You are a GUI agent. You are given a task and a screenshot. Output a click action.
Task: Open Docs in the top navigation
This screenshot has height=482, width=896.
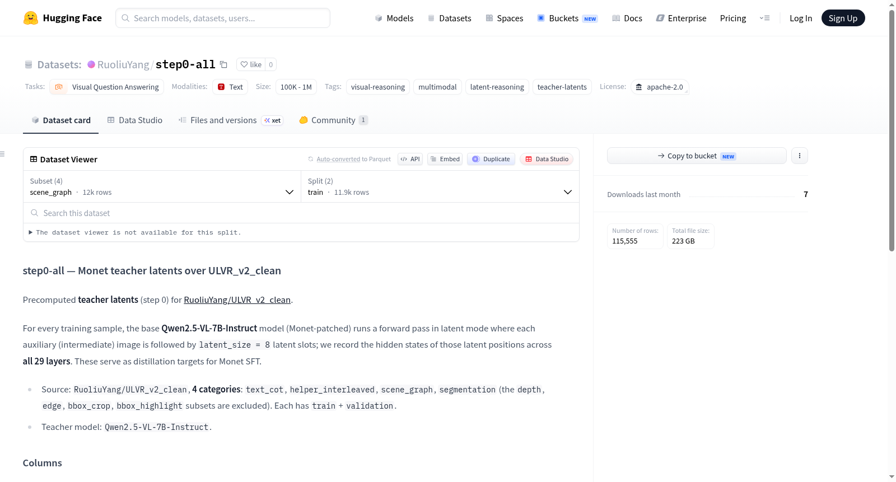coord(627,18)
